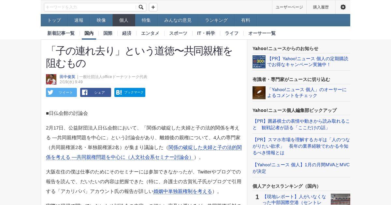Select IT・科学 category in sub navigation
Viewport: 391px width, 205px height.
206,33
